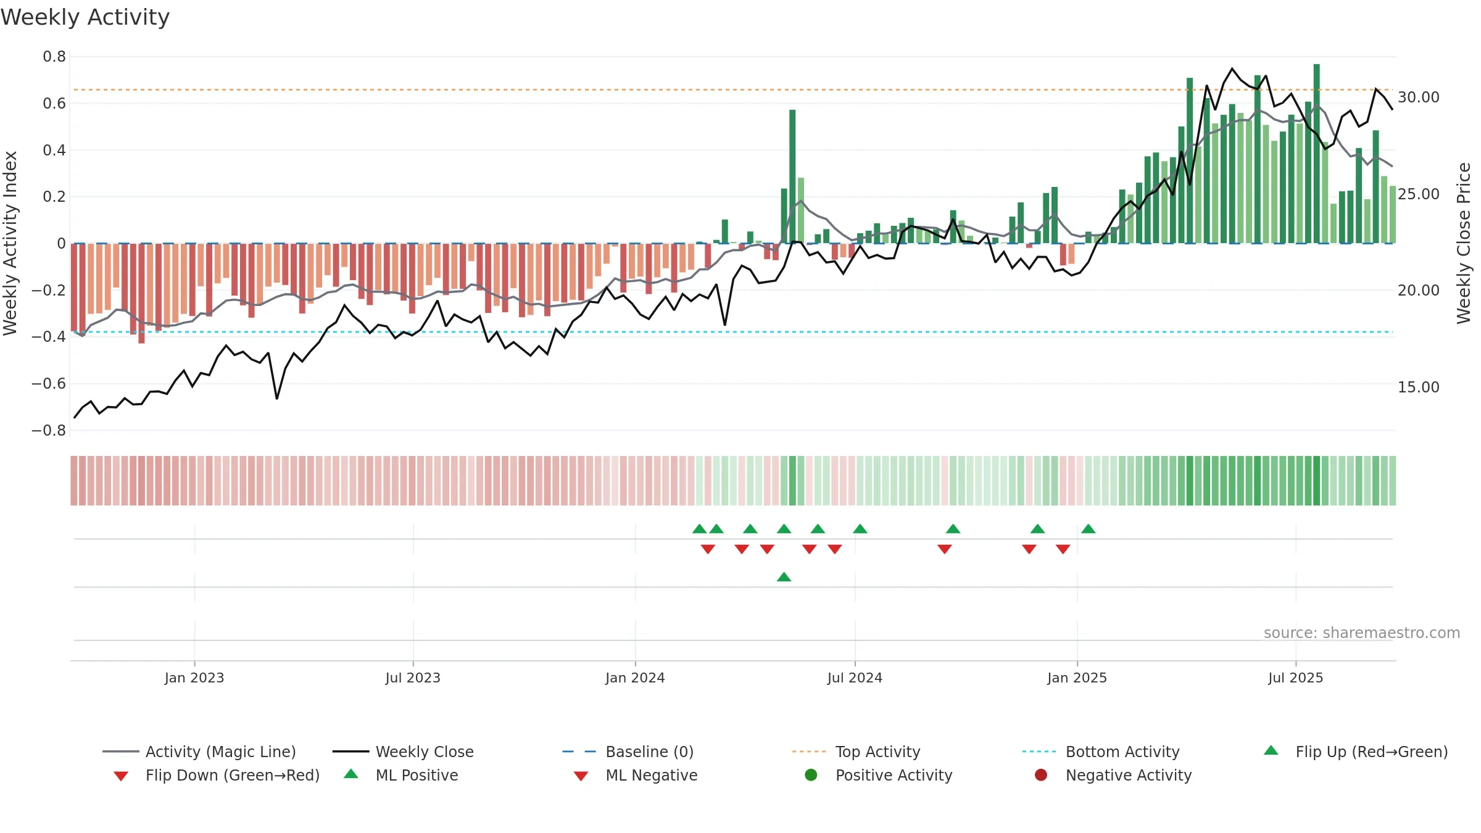Click the Jan 2023 x-axis label
Viewport: 1481px width, 833px height.
(x=194, y=678)
